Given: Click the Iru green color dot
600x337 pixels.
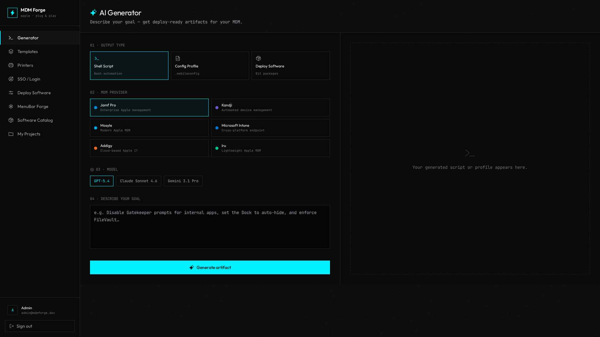Looking at the screenshot, I should point(217,148).
